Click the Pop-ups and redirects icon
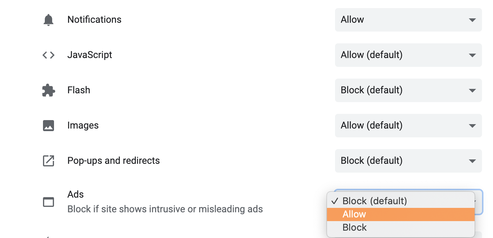This screenshot has width=493, height=238. click(48, 161)
